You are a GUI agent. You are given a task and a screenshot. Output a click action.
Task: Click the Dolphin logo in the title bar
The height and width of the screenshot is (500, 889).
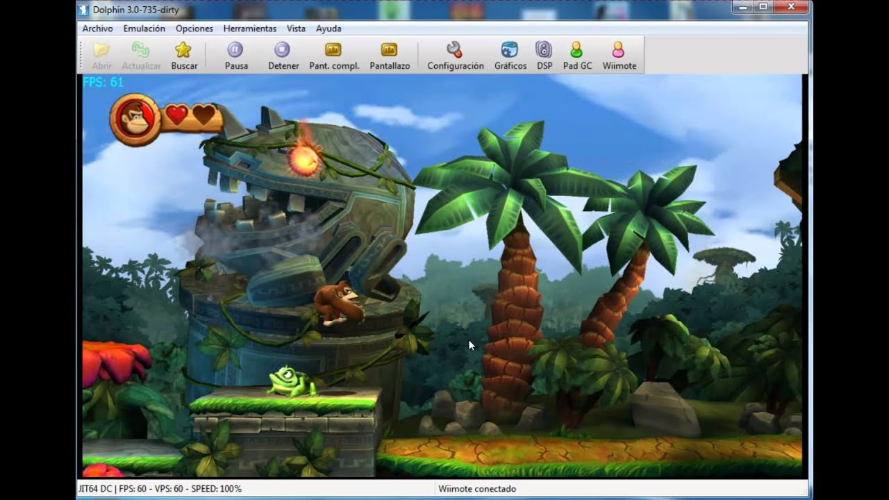click(84, 9)
